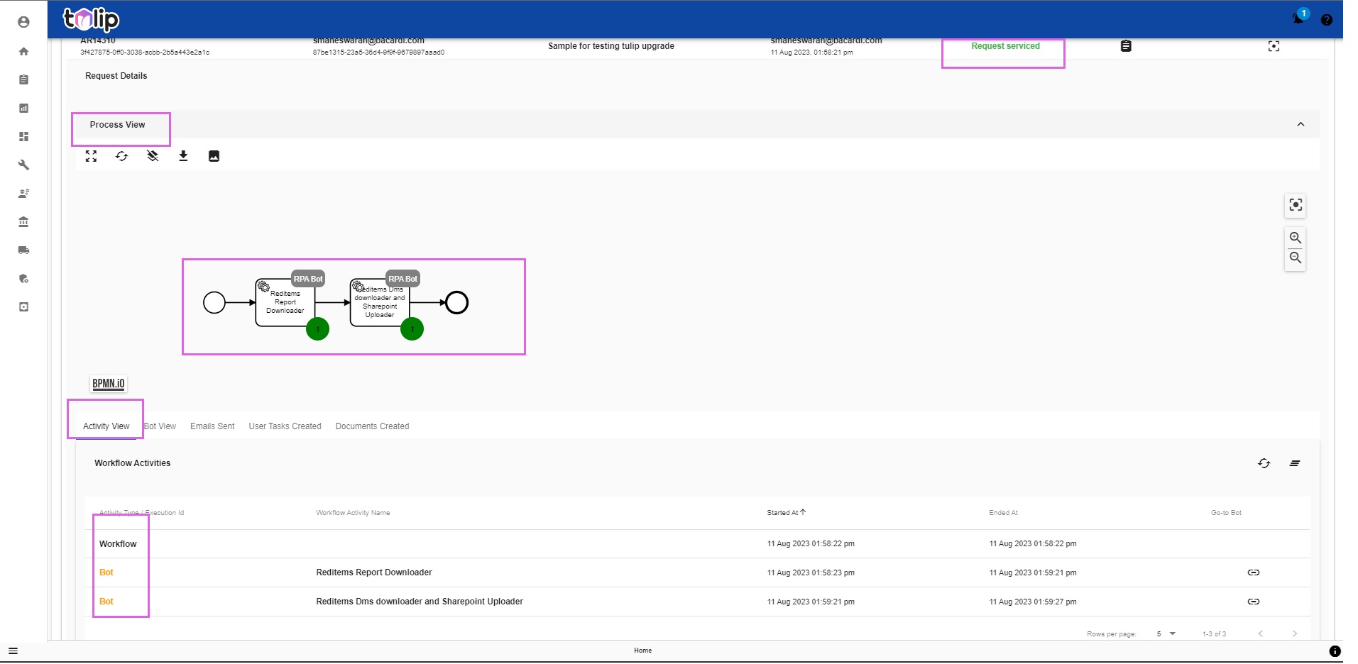Screen dimensions: 1358x664
Task: Click Reditems Dms downloader and Sharepoint Uploader name
Action: [x=420, y=602]
